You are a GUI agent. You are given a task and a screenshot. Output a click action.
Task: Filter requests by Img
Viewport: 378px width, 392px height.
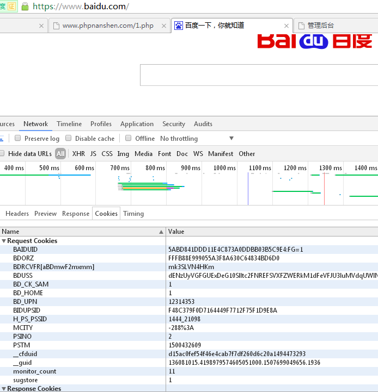123,154
